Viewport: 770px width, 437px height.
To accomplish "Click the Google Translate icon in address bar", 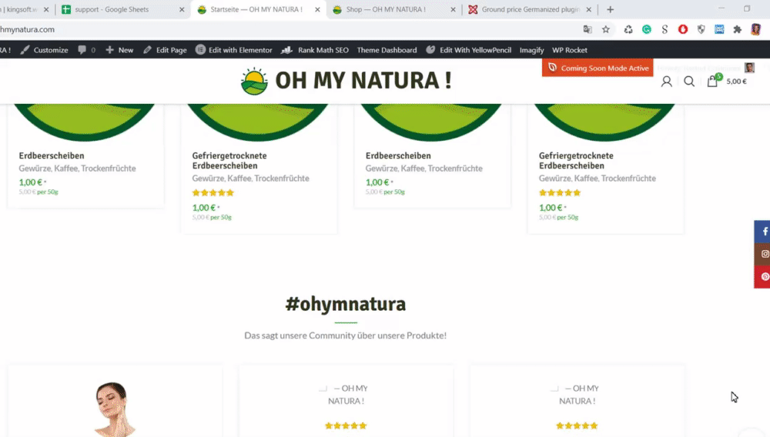I will [588, 29].
